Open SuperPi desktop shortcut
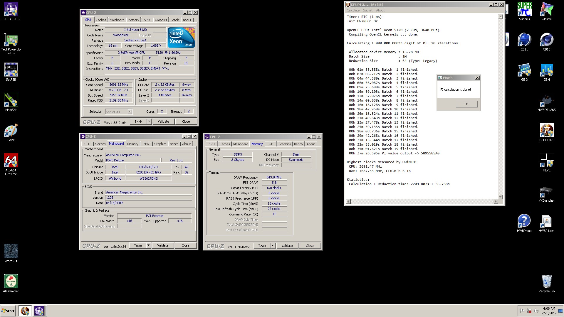 [524, 12]
